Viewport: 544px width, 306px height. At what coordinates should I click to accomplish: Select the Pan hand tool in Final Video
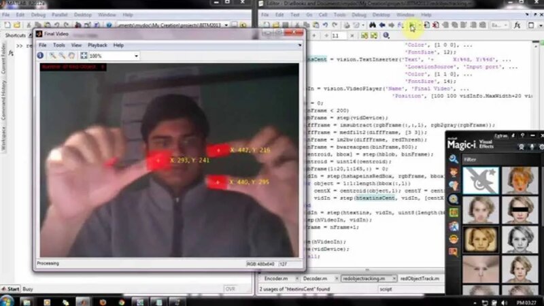pyautogui.click(x=71, y=56)
